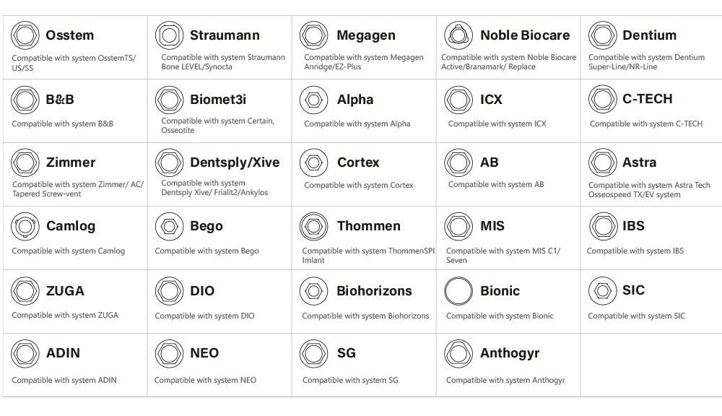Click the "Compatible with system NEO" text
The height and width of the screenshot is (416, 722).
tap(205, 381)
